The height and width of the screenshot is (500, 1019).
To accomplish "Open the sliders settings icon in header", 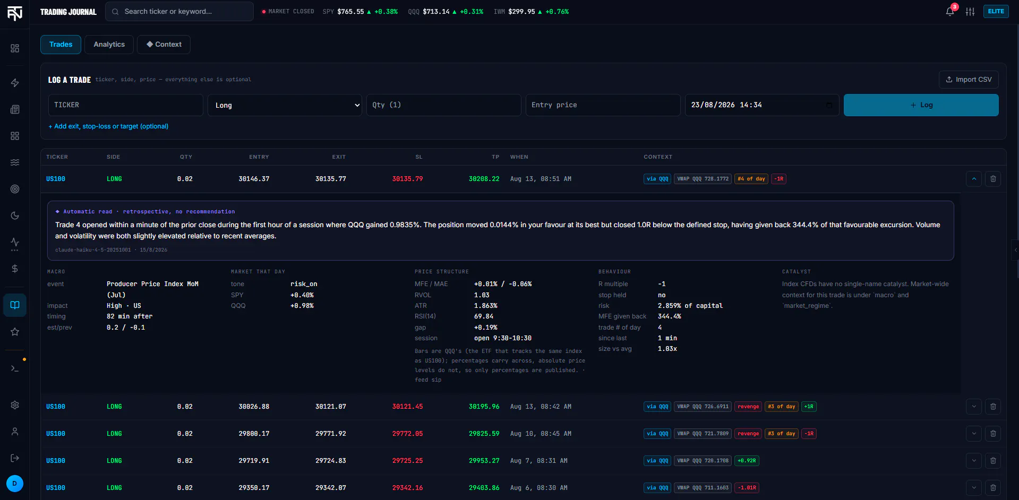I will (x=970, y=12).
